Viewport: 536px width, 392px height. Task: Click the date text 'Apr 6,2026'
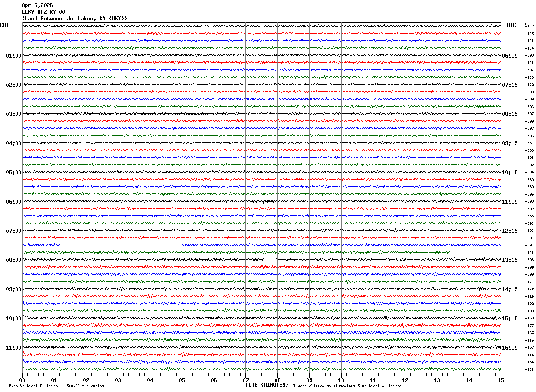coord(37,5)
